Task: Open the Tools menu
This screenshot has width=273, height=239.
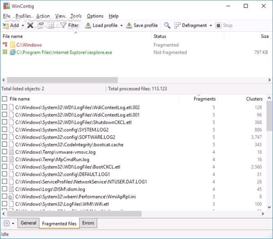Action: click(x=76, y=16)
